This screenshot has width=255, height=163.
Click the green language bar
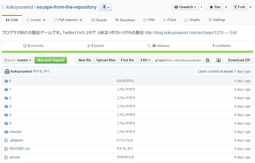(x=127, y=52)
